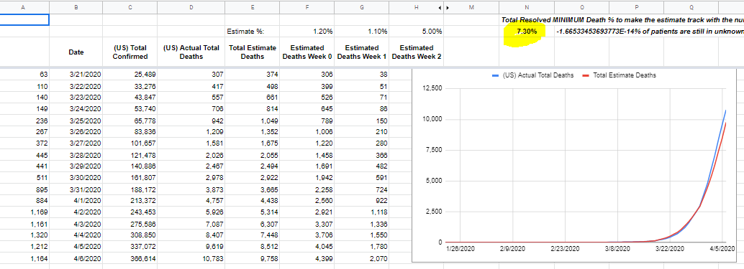Click the selected empty cell A1

24,20
